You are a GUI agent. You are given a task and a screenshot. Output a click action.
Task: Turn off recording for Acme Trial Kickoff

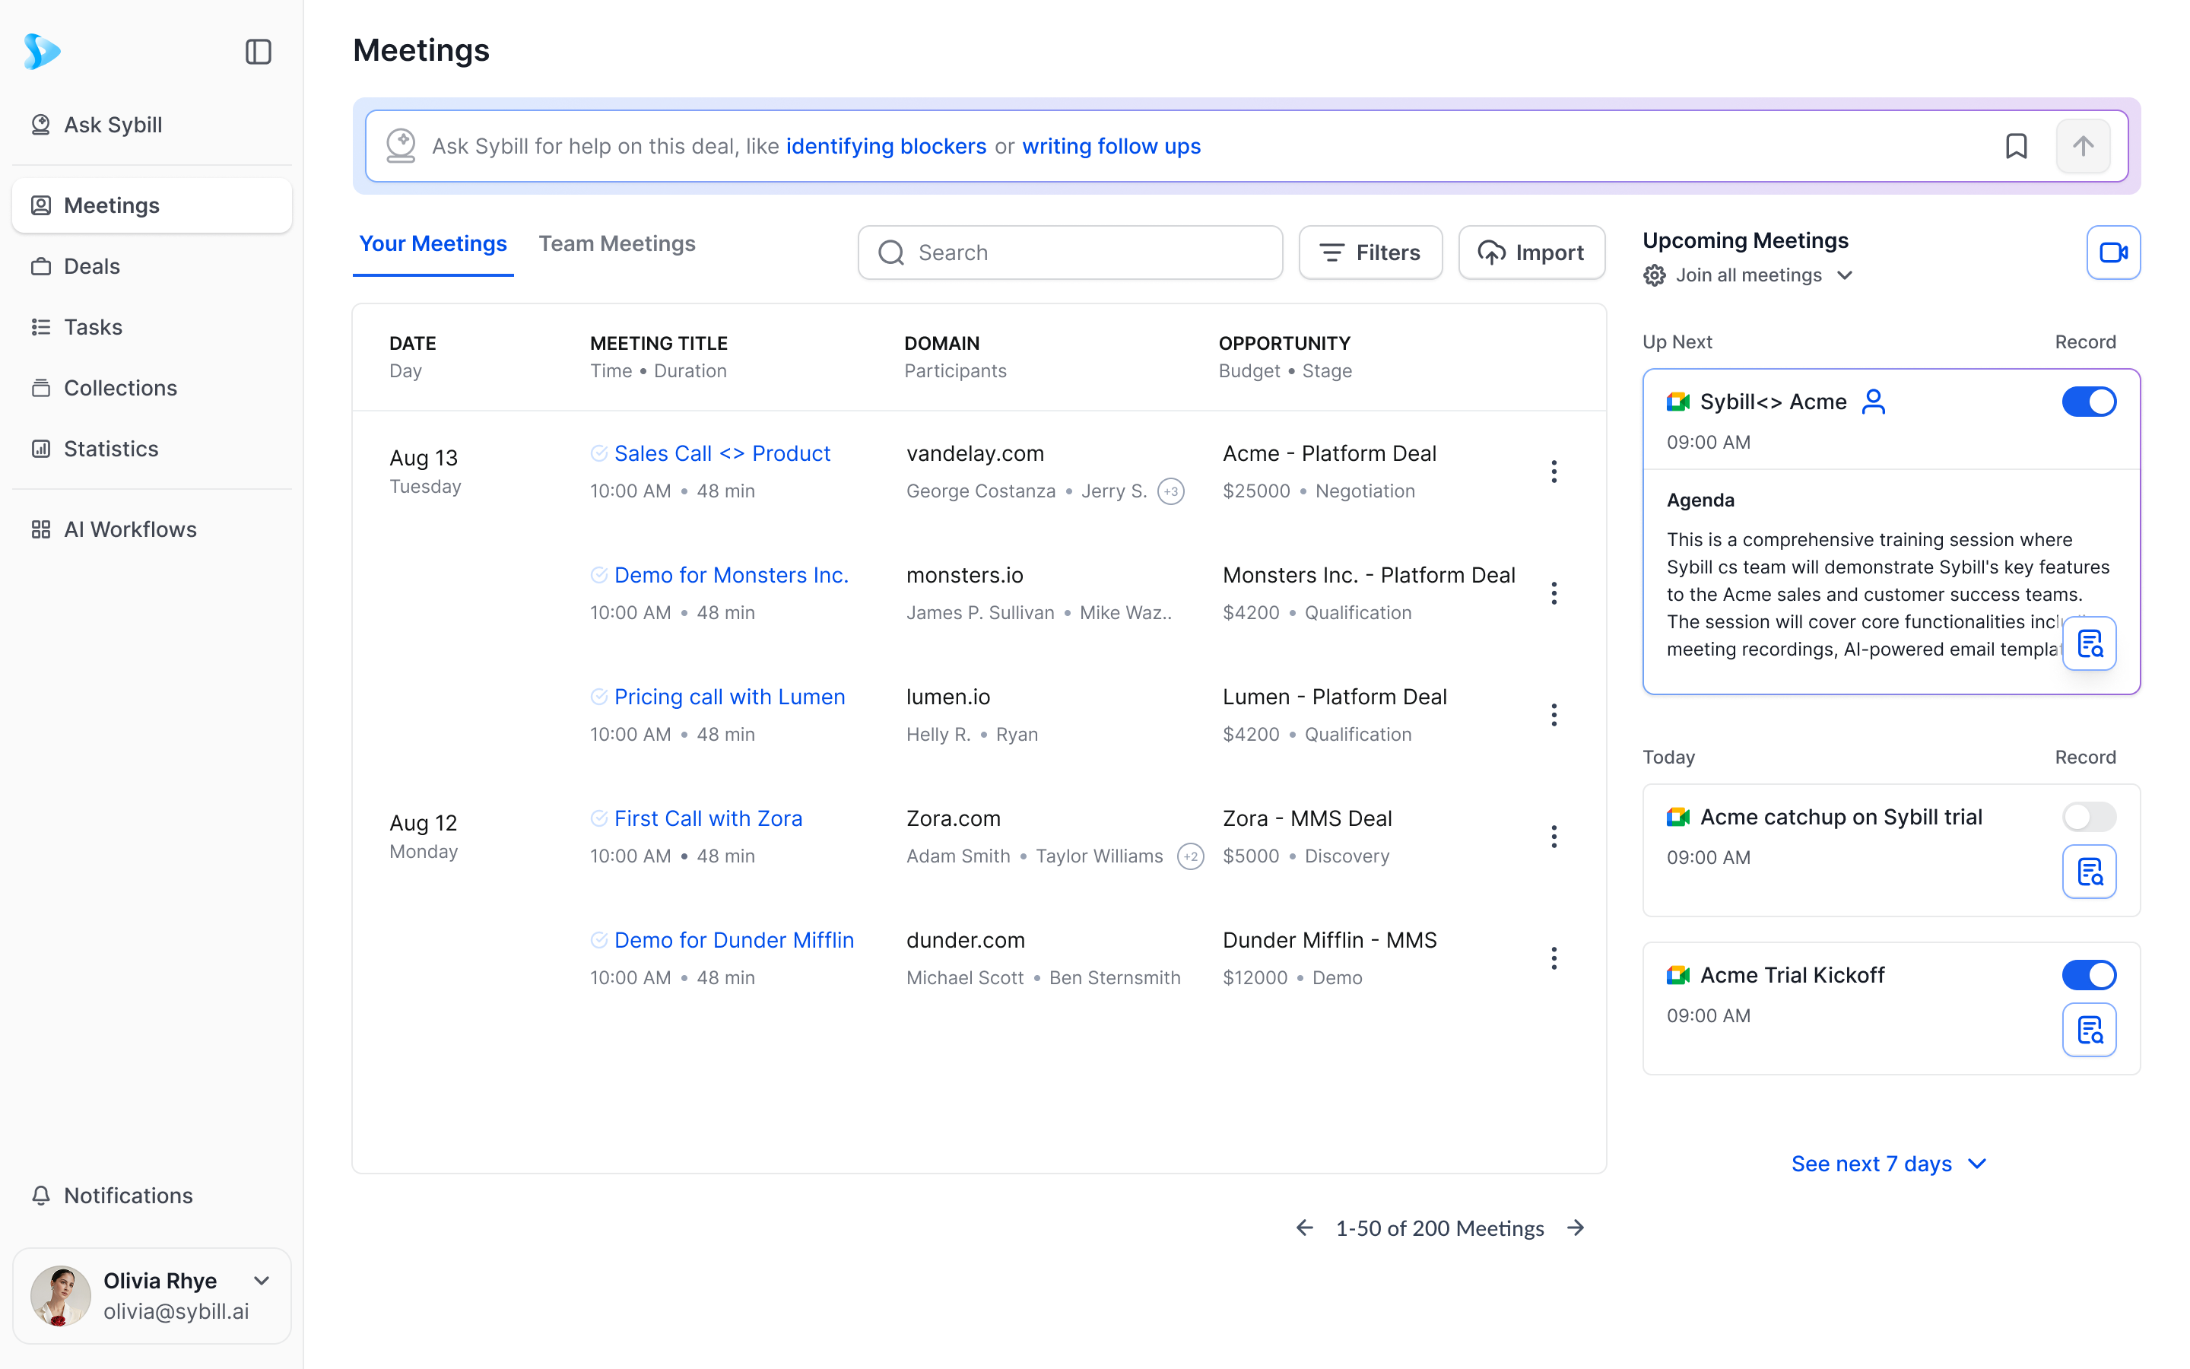point(2088,975)
